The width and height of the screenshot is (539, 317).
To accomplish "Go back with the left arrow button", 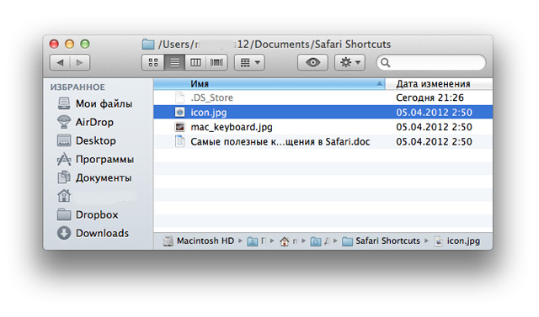I will (x=60, y=62).
